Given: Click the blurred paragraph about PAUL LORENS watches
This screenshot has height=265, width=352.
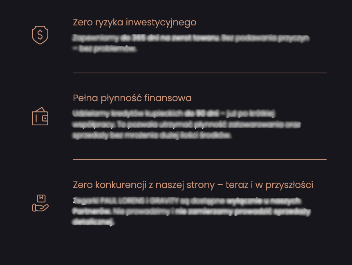Looking at the screenshot, I should click(x=191, y=211).
